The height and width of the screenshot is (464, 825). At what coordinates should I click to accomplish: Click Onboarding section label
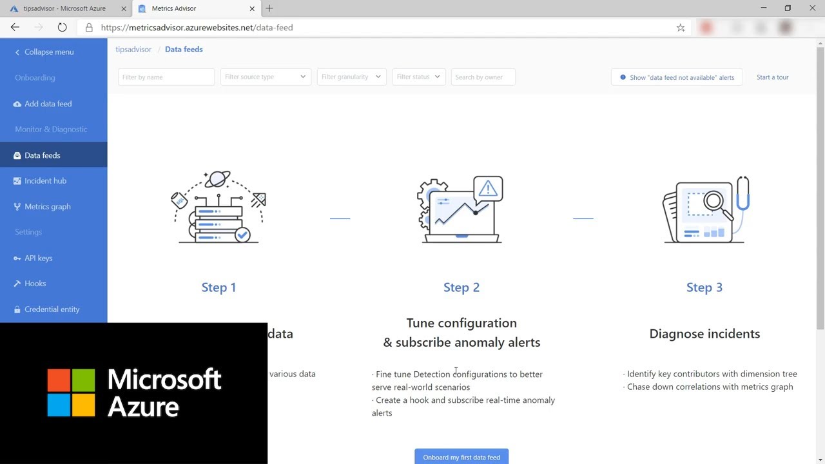coord(35,78)
